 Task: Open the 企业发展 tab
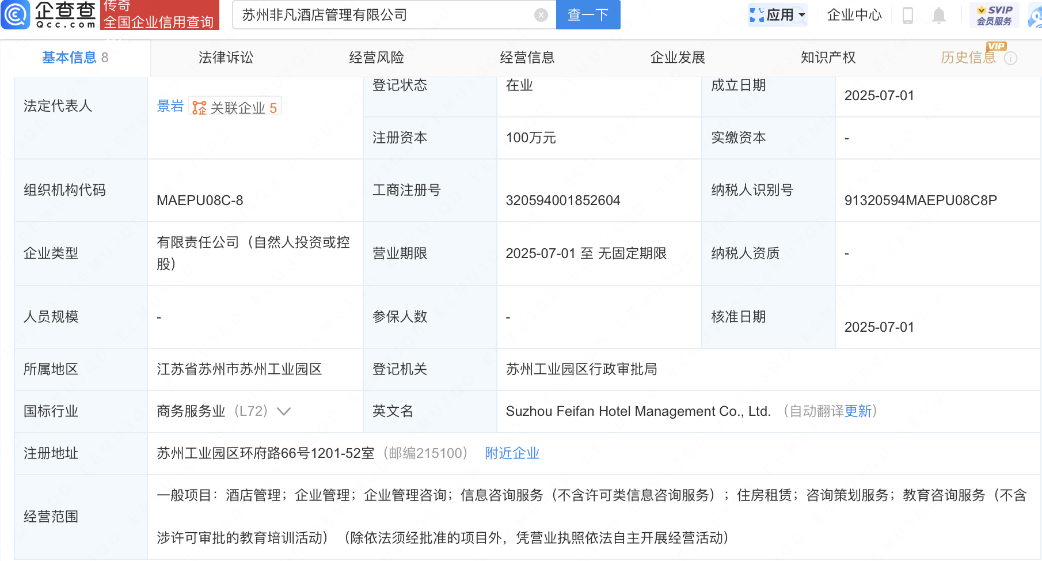[678, 58]
